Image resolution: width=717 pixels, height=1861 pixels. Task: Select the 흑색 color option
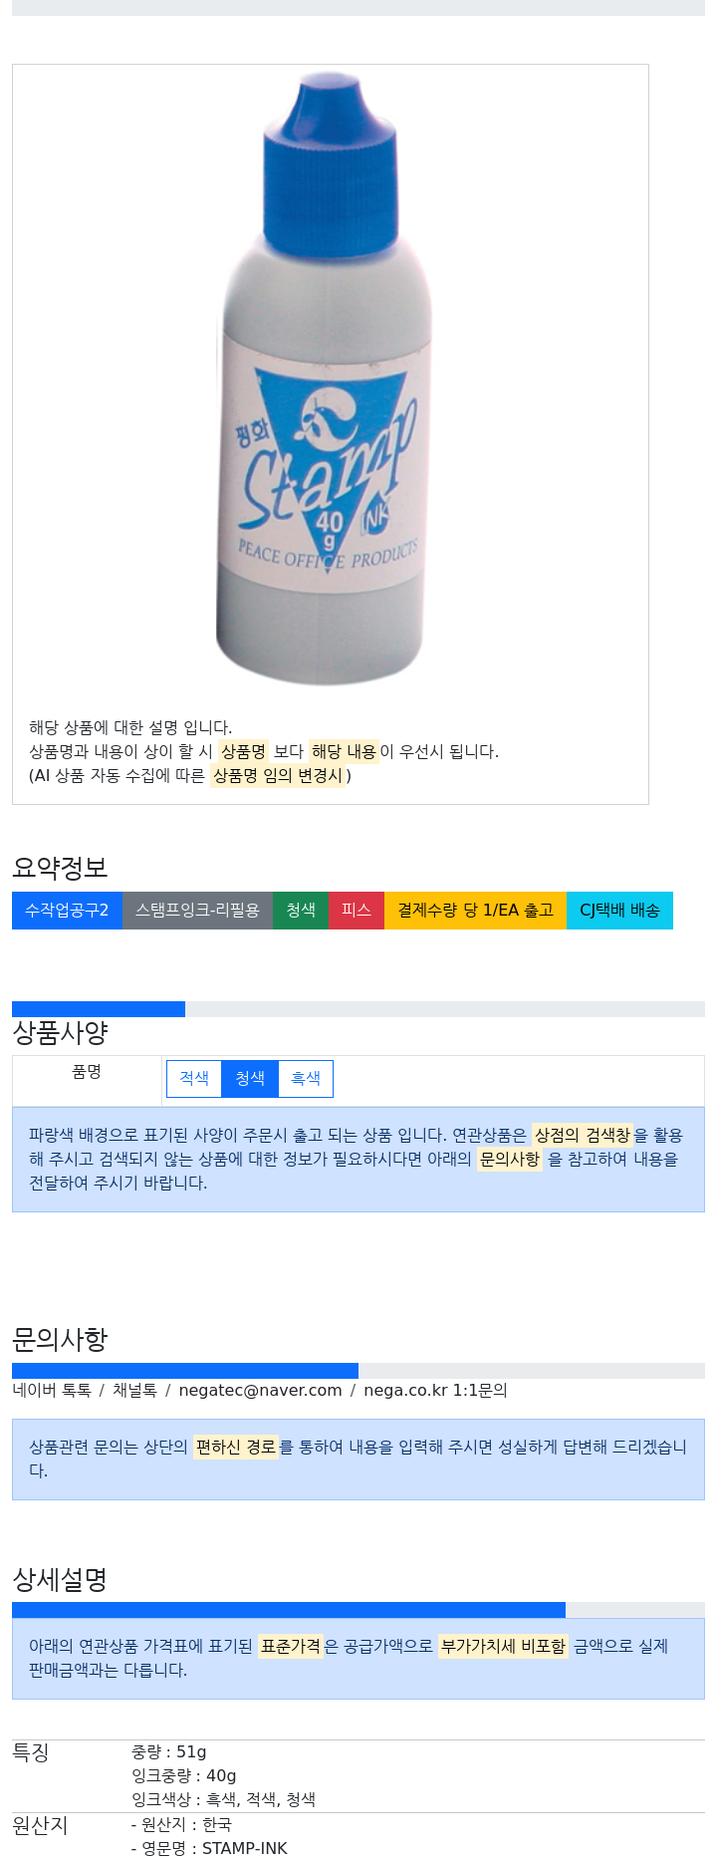point(306,1078)
